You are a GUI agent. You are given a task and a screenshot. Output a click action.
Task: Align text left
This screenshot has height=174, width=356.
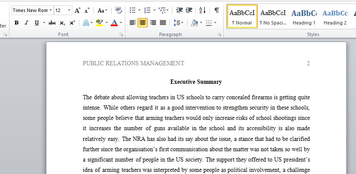(133, 23)
